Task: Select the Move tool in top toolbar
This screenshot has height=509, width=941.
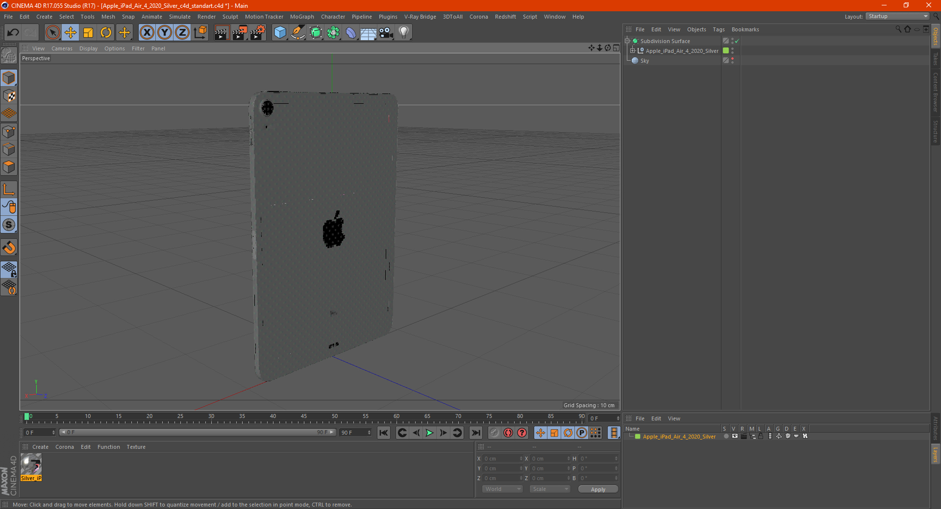Action: pos(71,33)
